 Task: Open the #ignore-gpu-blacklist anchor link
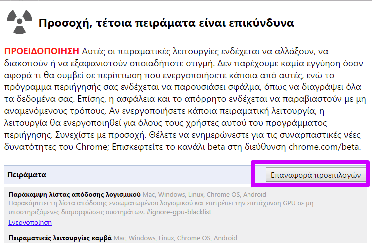tap(179, 212)
